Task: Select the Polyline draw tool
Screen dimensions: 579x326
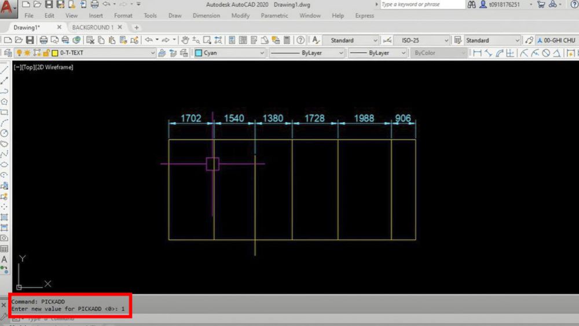Action: pos(5,91)
